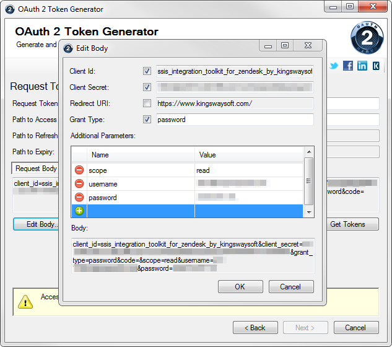This screenshot has width=392, height=347.
Task: Confirm with the OK button
Action: [x=240, y=286]
